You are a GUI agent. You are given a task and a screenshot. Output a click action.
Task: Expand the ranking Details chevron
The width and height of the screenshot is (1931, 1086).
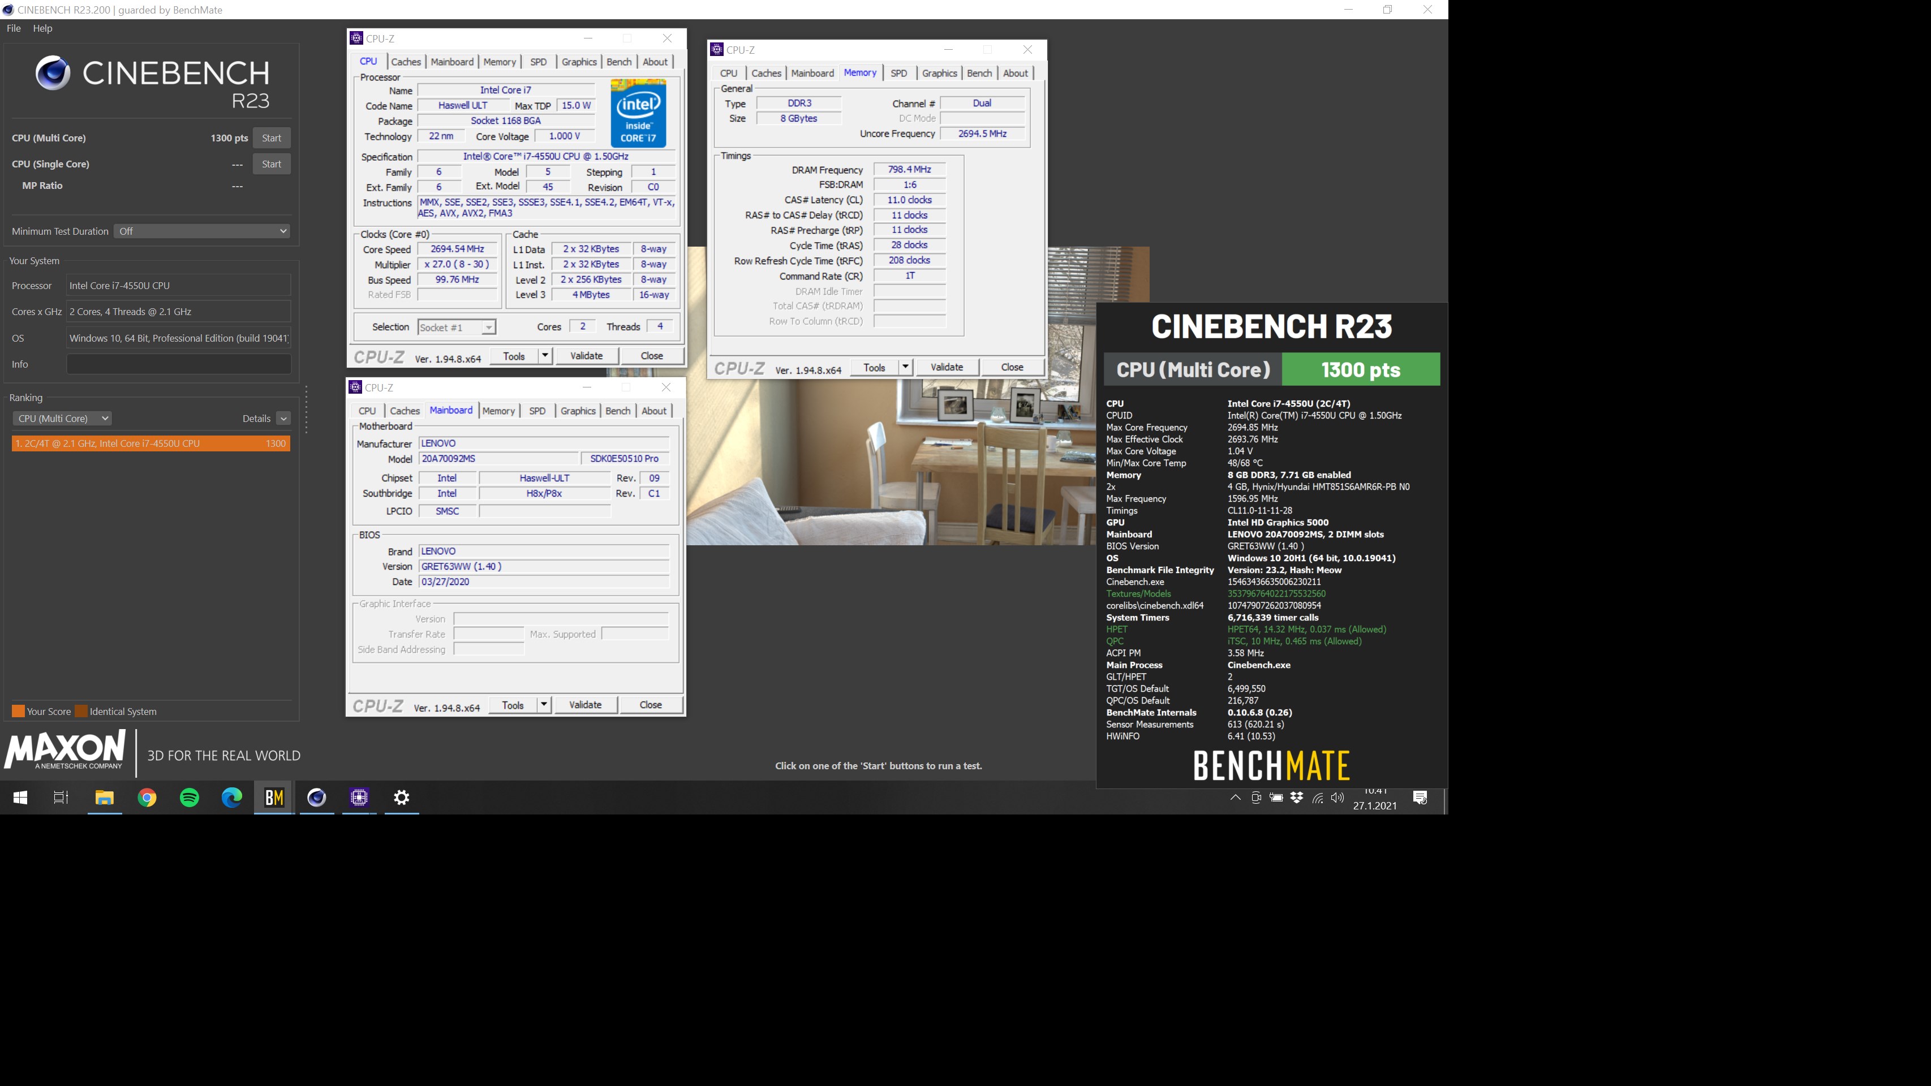tap(283, 418)
